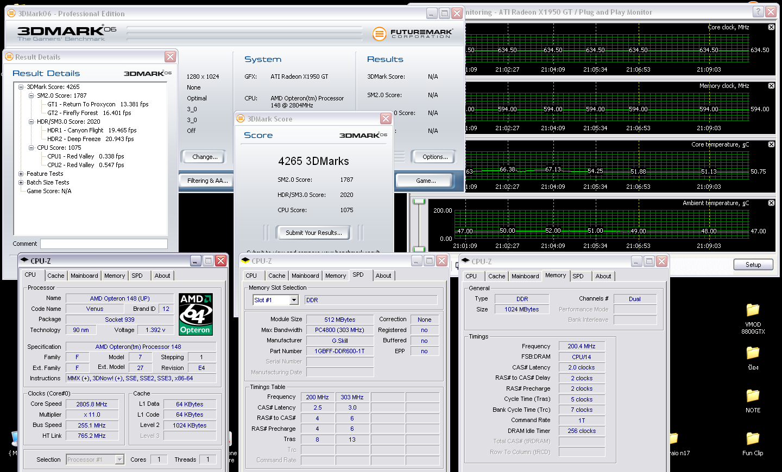This screenshot has height=472, width=782.
Task: Open Cache tab in CPU-Z SPD window
Action: (x=276, y=276)
